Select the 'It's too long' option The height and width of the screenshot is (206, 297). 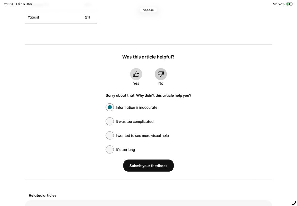[x=110, y=149]
